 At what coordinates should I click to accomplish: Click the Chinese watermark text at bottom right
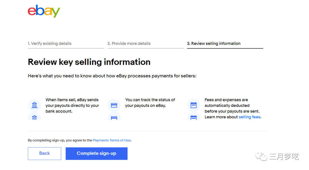[284, 156]
